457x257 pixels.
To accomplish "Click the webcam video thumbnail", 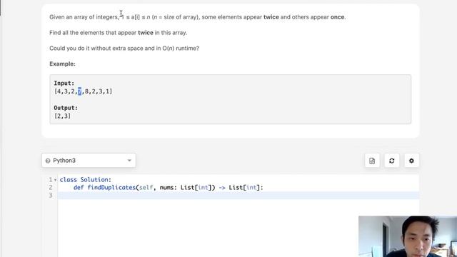I will [x=408, y=236].
